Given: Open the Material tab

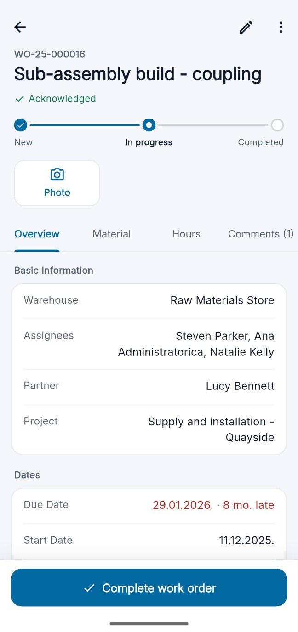Looking at the screenshot, I should (x=112, y=234).
